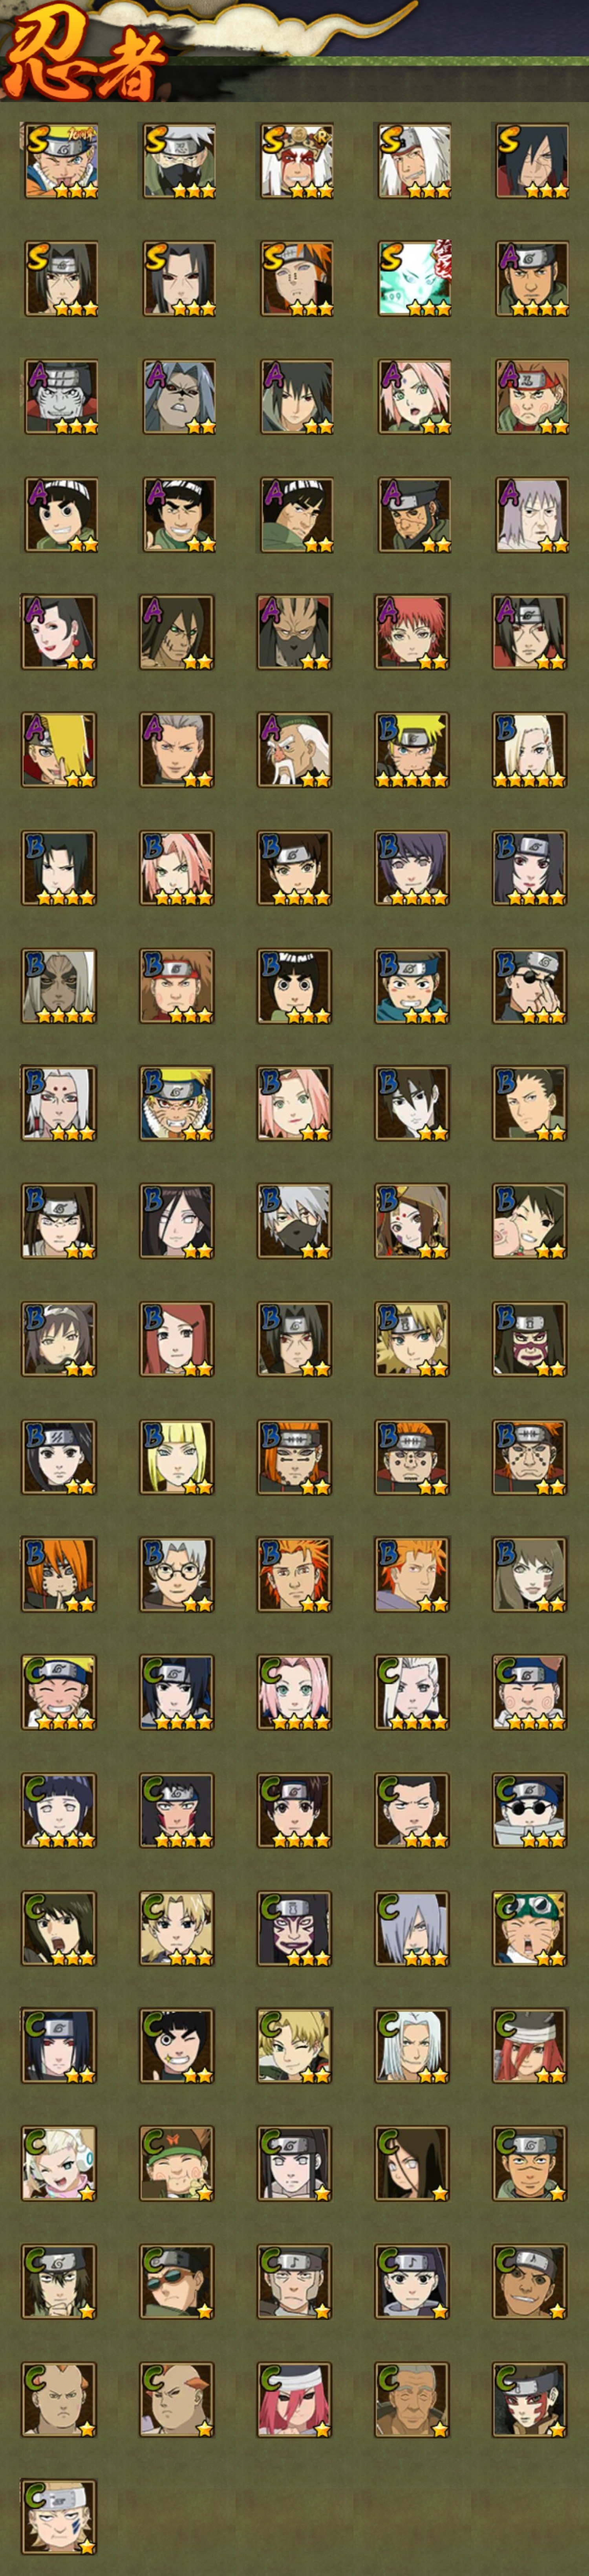589x2576 pixels.
Task: Choose the S-rank Pain with orange hair
Action: tap(295, 279)
